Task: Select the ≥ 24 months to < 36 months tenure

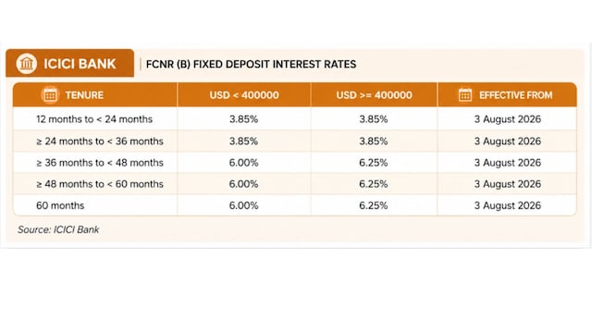Action: pos(100,142)
